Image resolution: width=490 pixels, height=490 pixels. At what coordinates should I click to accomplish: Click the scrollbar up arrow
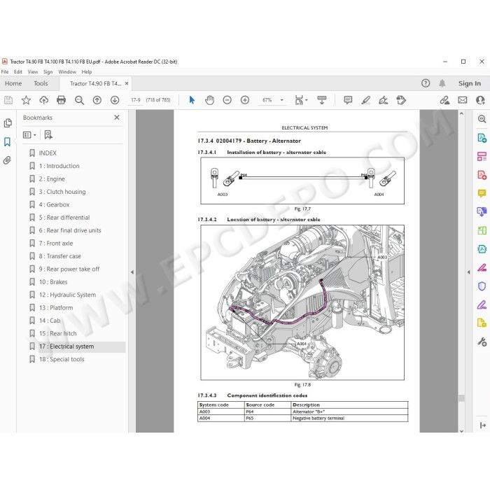click(461, 113)
